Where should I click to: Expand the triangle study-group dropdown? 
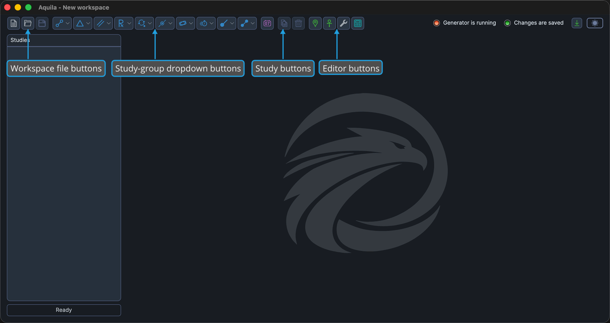pyautogui.click(x=83, y=23)
